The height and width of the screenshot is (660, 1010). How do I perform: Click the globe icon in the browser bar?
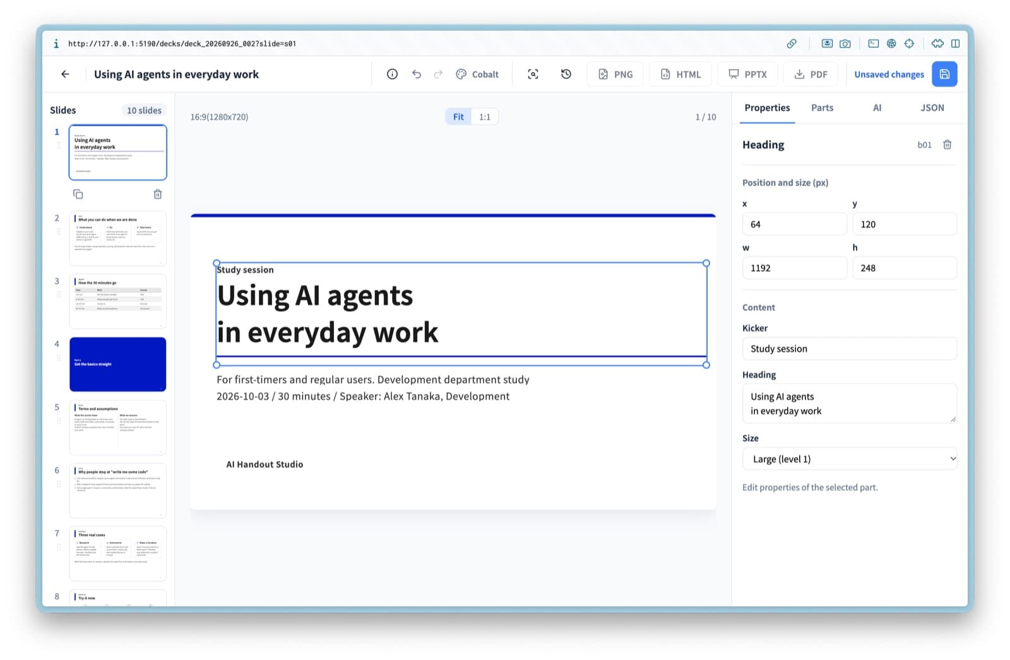891,44
